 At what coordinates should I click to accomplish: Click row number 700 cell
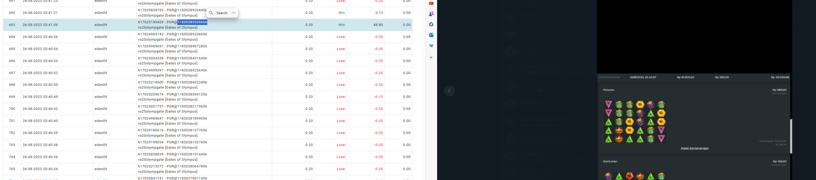click(x=12, y=109)
